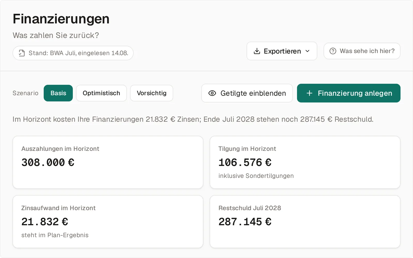Click the 'inklusive Sondertilgungen' note
Image resolution: width=413 pixels, height=258 pixels.
256,176
